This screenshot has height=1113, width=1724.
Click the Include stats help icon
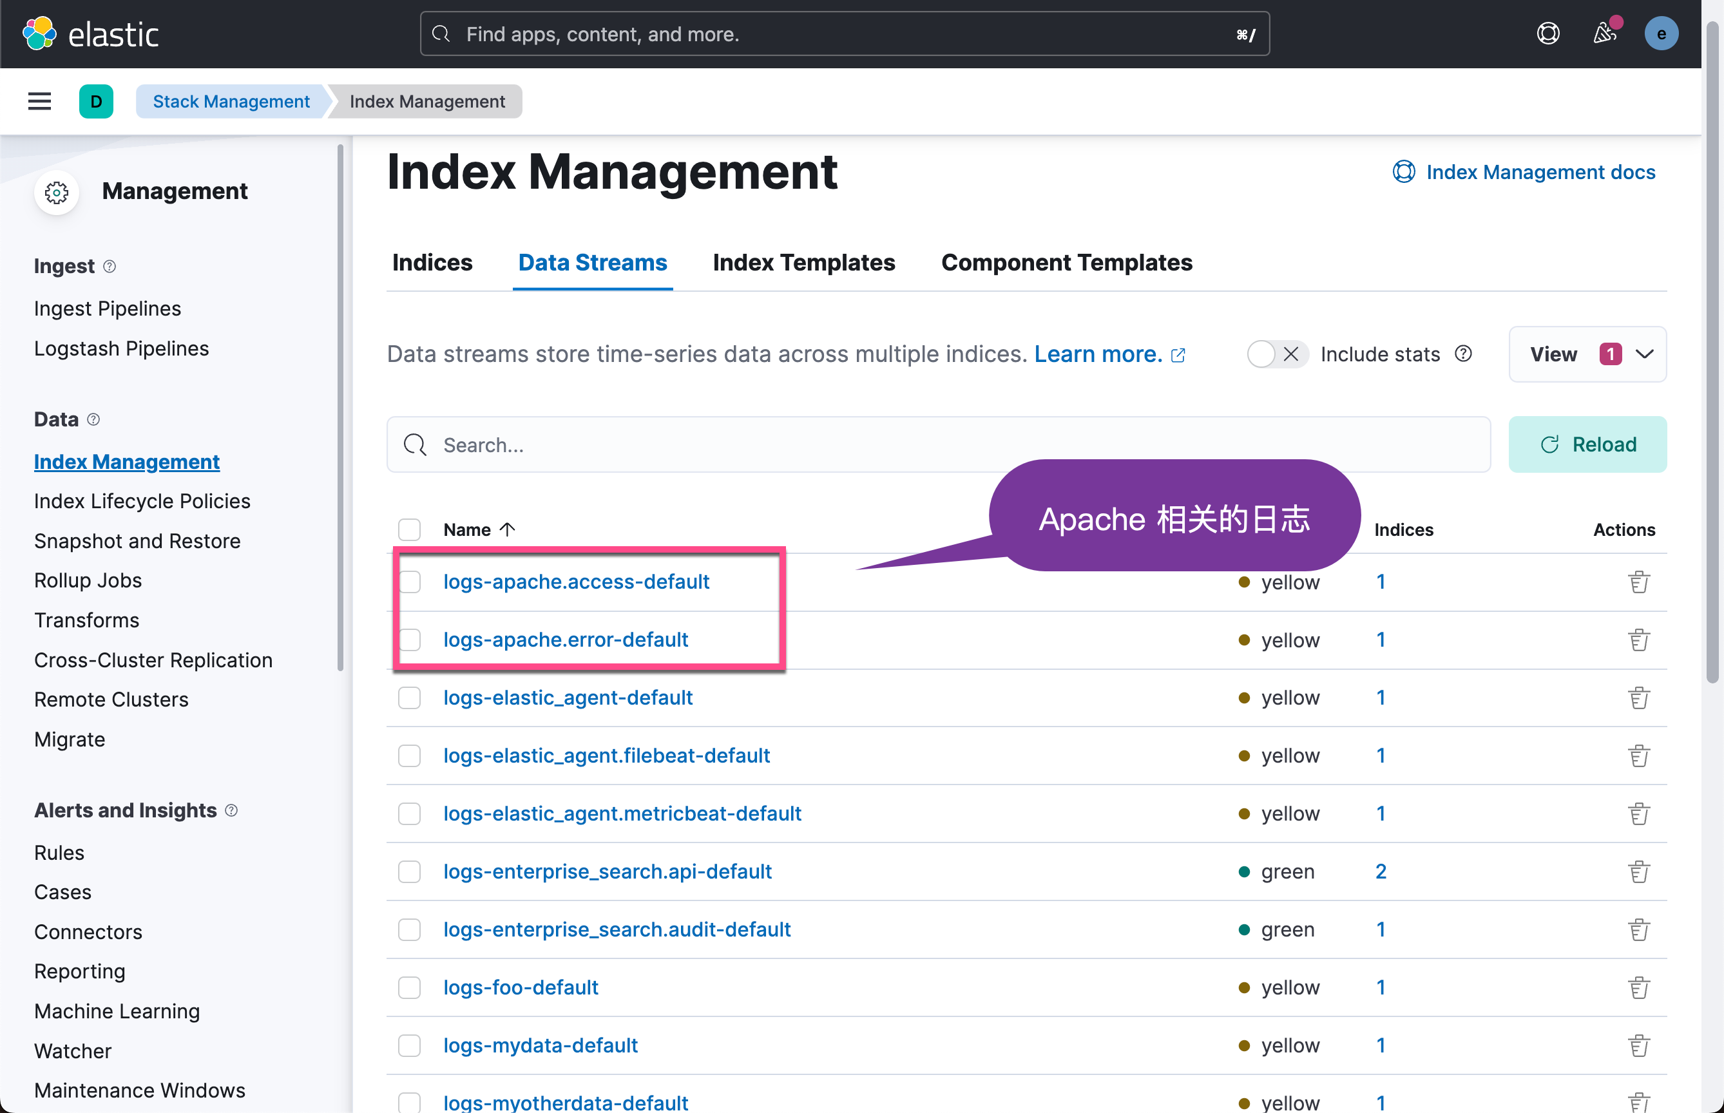pyautogui.click(x=1463, y=354)
